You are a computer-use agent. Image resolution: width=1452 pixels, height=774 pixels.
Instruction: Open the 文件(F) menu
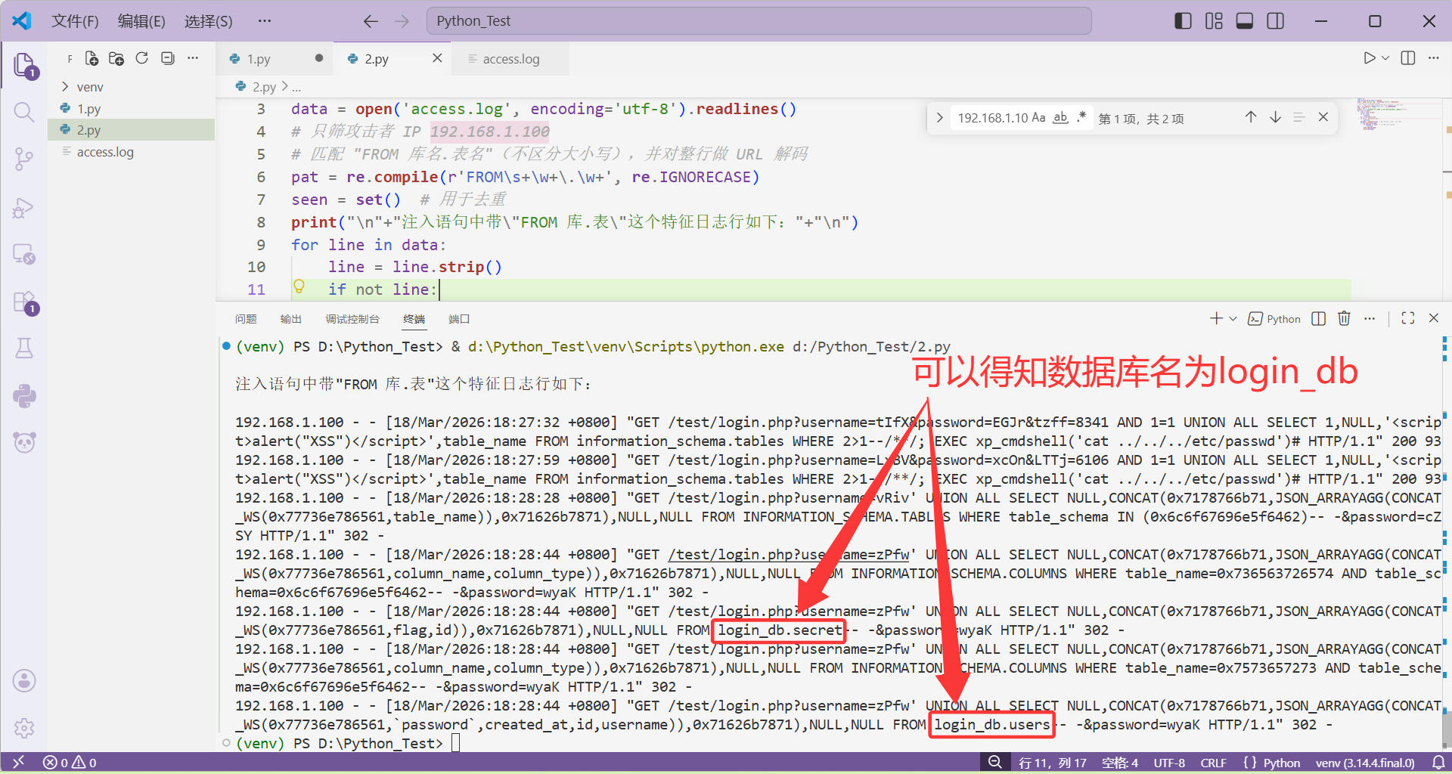point(75,21)
